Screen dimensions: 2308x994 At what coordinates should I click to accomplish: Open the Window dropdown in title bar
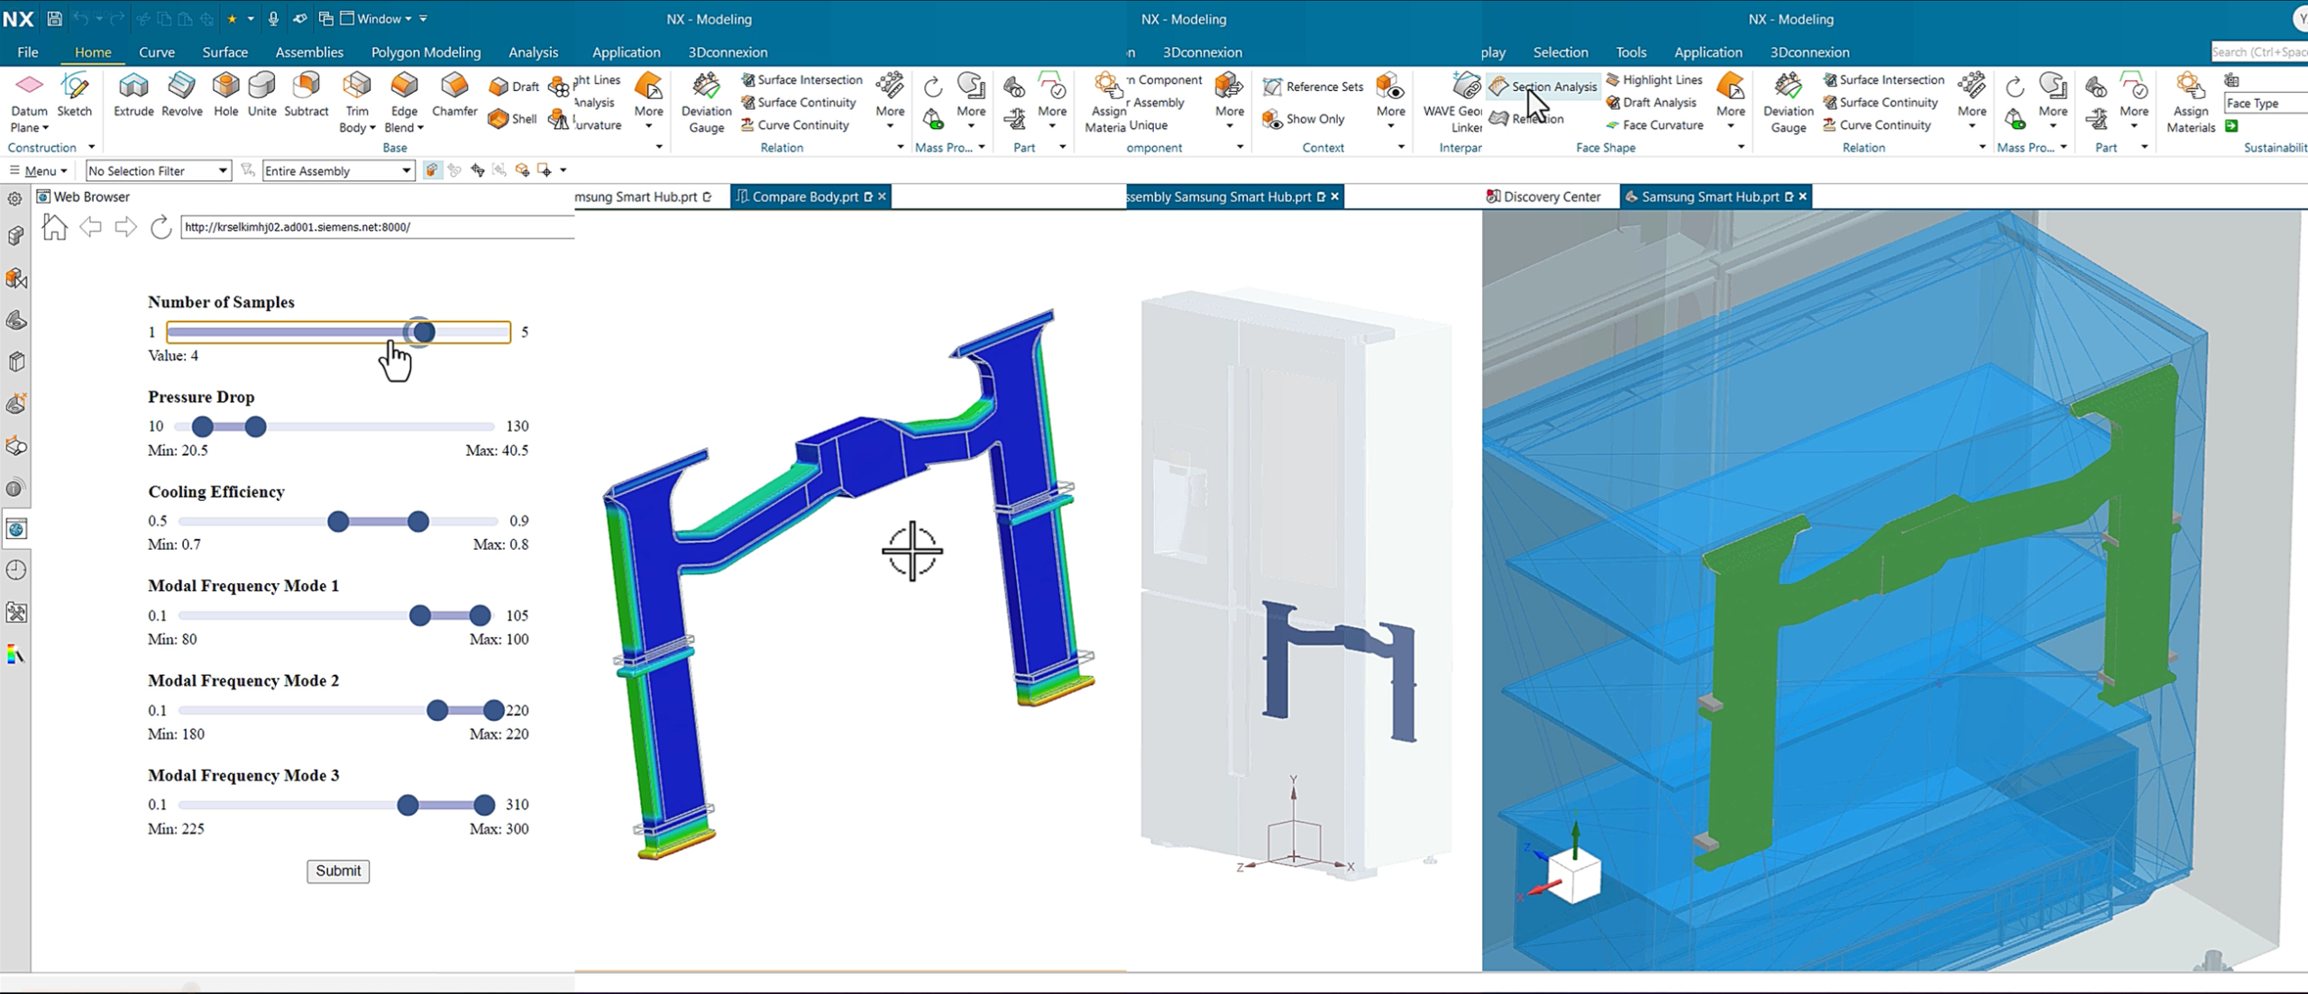408,19
